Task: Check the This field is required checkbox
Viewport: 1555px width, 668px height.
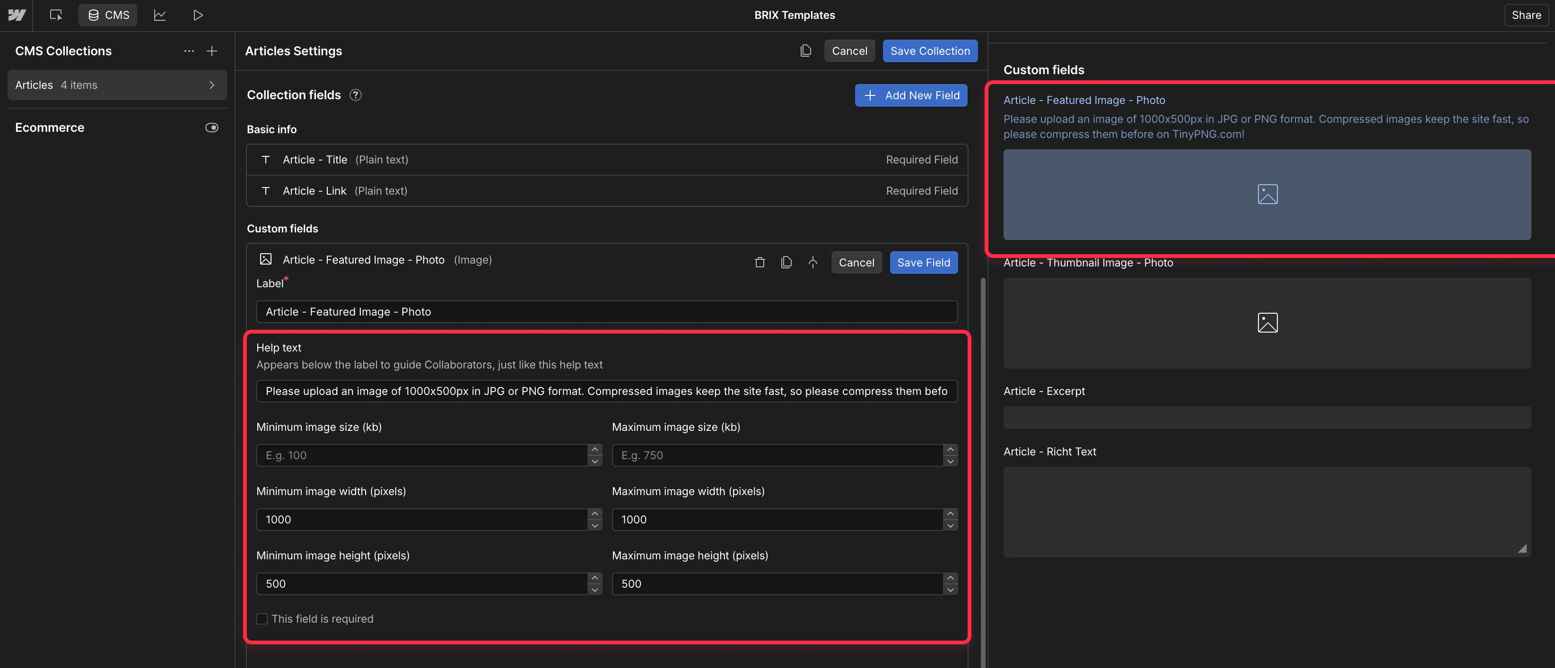Action: 262,619
